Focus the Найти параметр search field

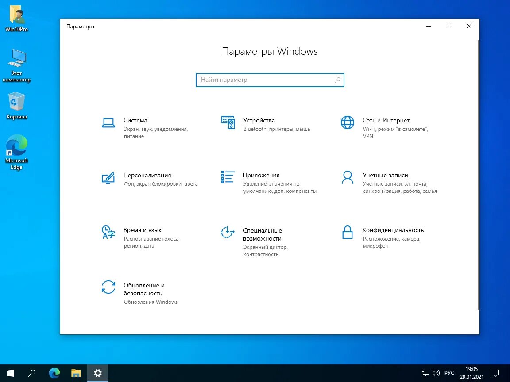(270, 80)
